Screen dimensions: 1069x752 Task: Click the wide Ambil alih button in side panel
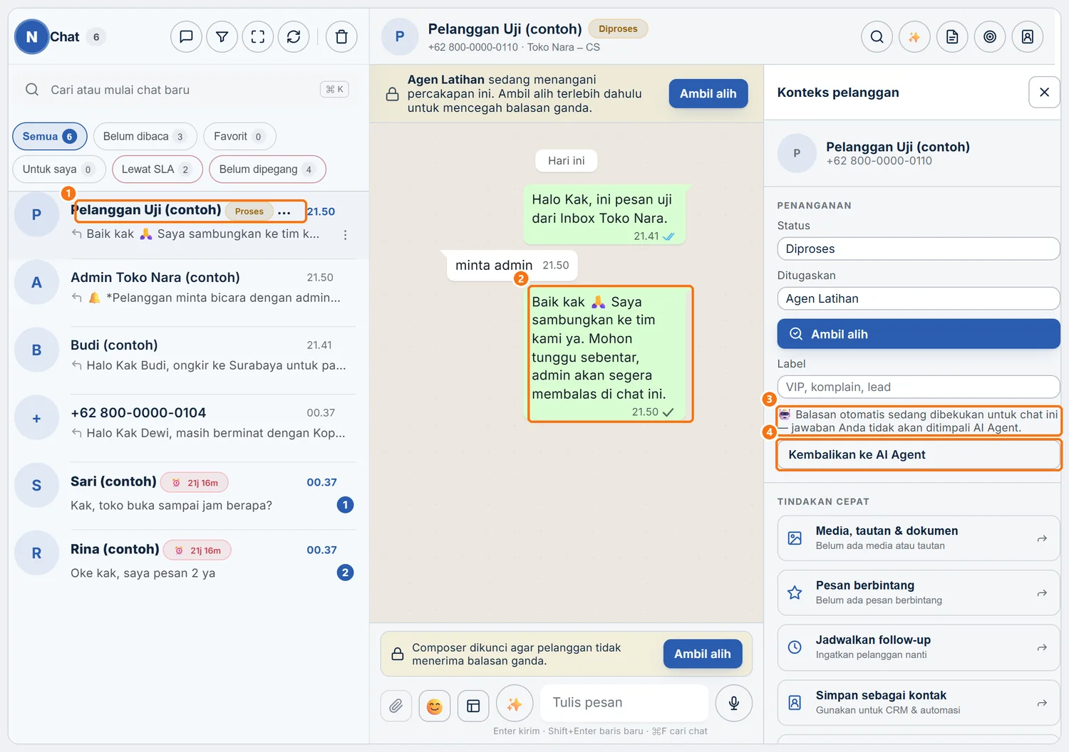pos(918,334)
